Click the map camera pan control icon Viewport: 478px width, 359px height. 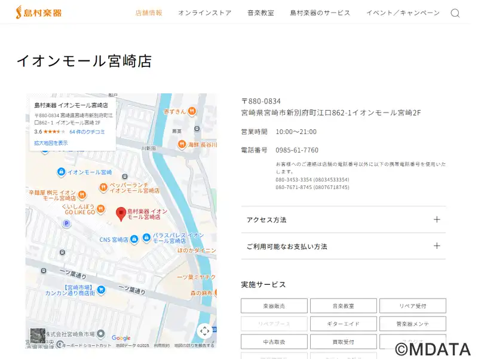[204, 331]
